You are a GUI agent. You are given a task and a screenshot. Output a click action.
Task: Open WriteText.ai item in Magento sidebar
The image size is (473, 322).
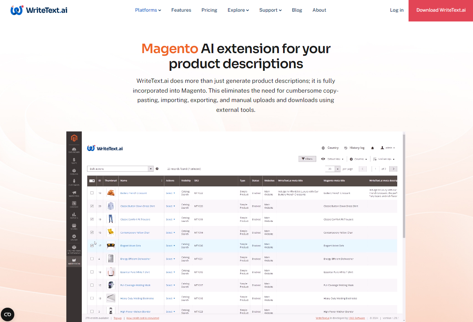74,261
